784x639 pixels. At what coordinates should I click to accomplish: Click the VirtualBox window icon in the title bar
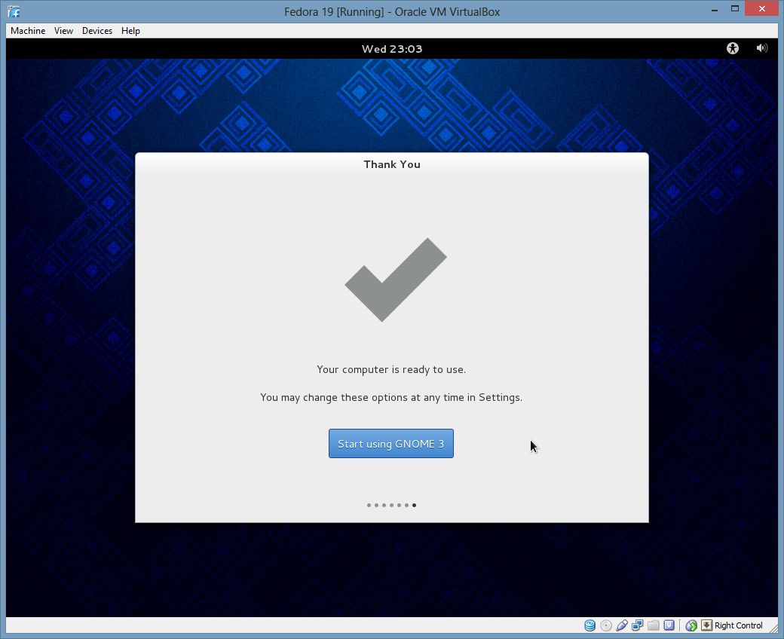[14, 11]
